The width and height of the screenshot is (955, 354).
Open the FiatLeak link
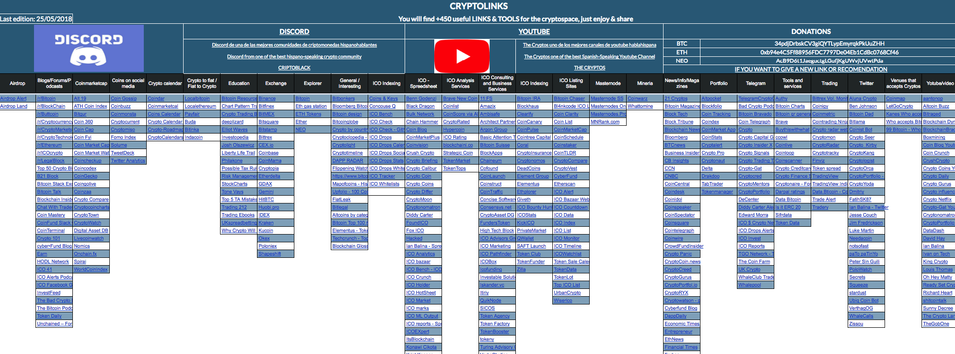(341, 200)
